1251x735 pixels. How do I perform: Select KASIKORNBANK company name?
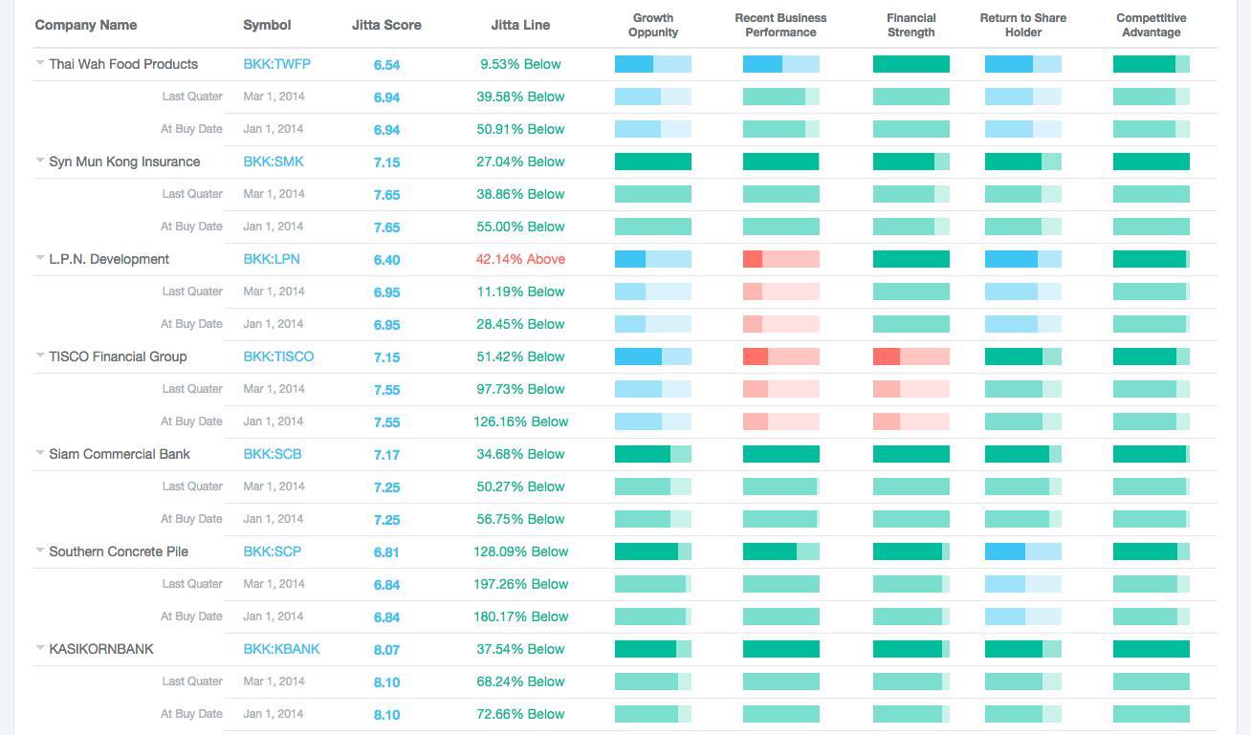101,649
